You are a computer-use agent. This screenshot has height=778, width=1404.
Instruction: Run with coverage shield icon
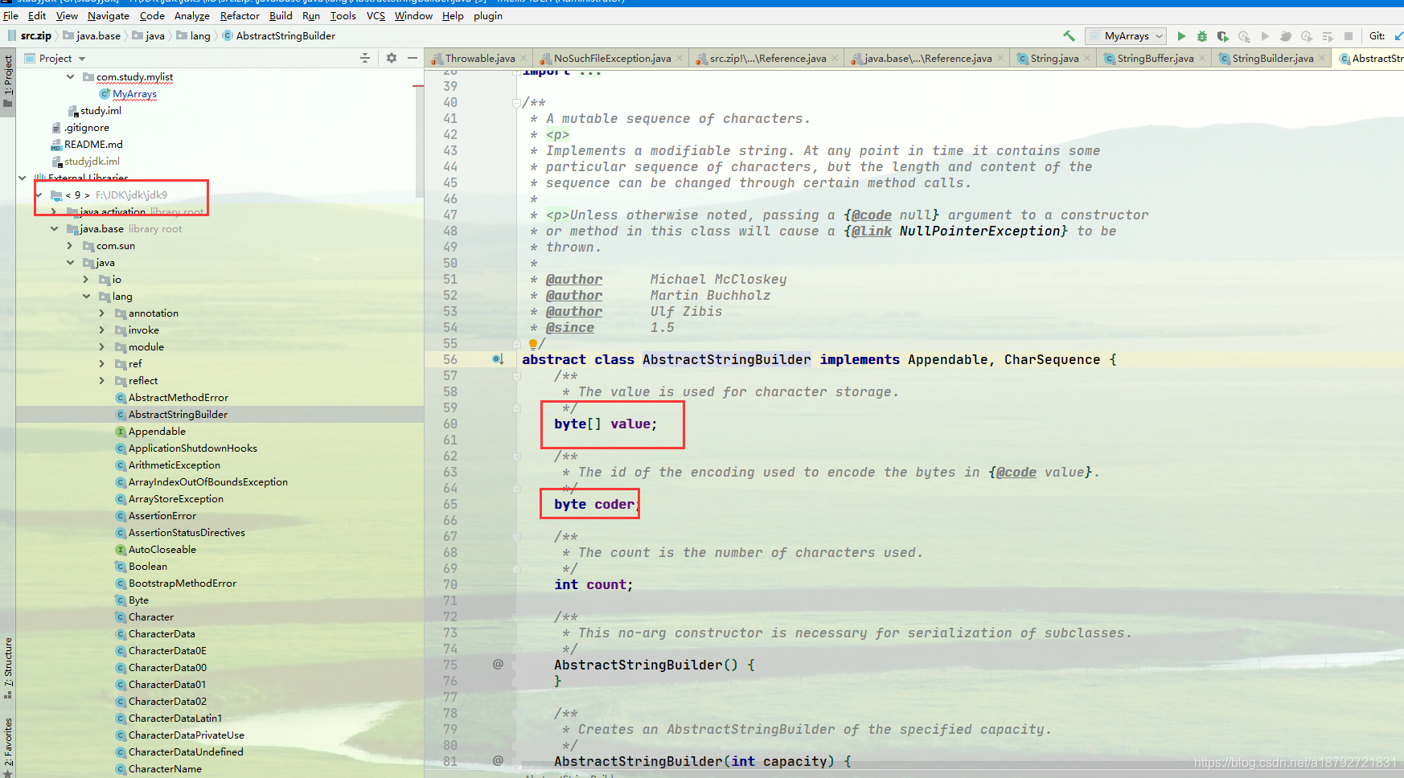(x=1223, y=36)
